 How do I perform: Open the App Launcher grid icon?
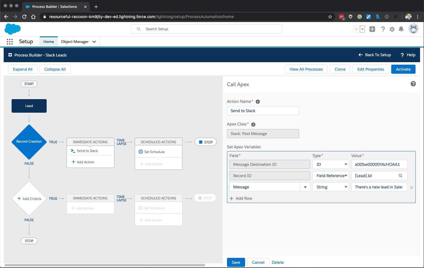tap(10, 42)
